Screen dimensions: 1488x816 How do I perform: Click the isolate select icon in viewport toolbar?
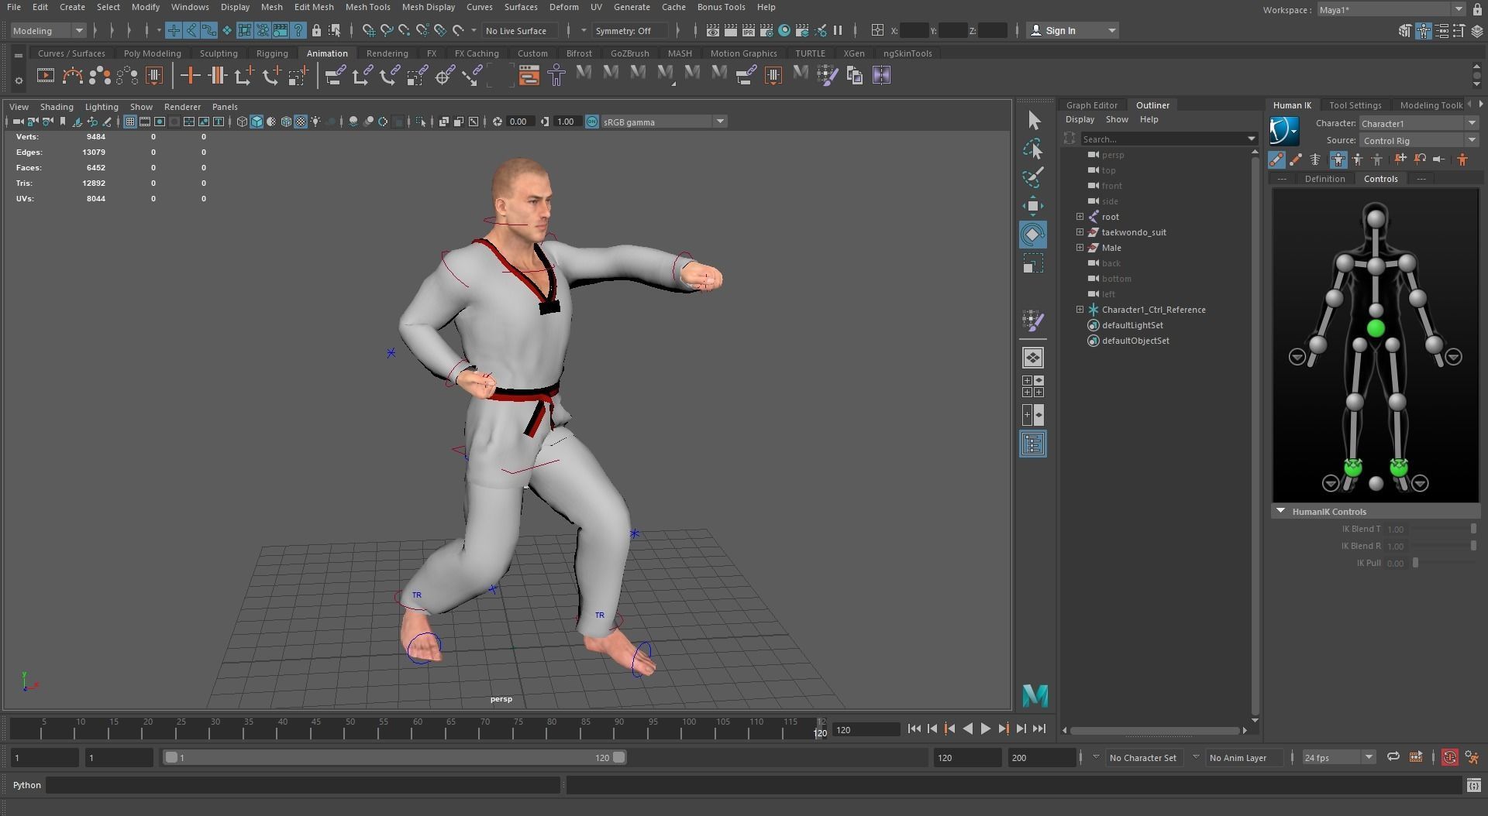421,122
